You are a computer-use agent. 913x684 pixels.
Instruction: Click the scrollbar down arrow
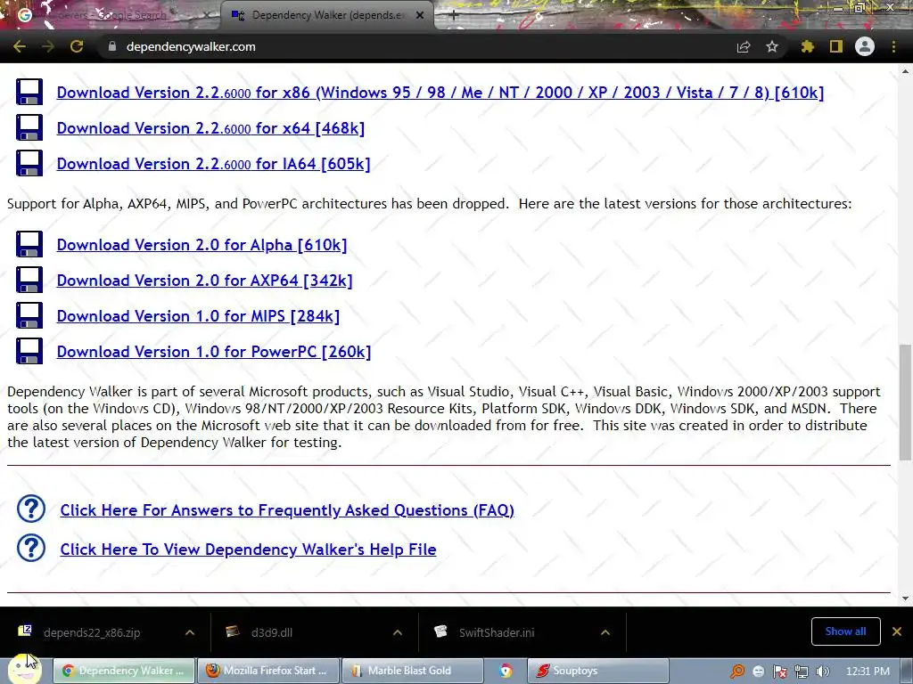tap(905, 598)
